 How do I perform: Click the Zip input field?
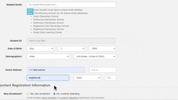pyautogui.click(x=110, y=78)
